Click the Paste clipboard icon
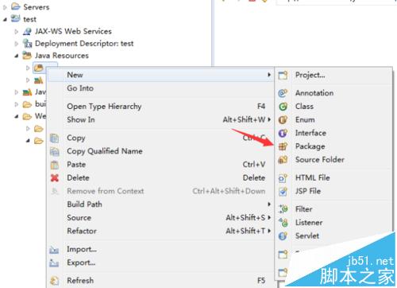Screen dimensions: 397x288 click(54, 165)
